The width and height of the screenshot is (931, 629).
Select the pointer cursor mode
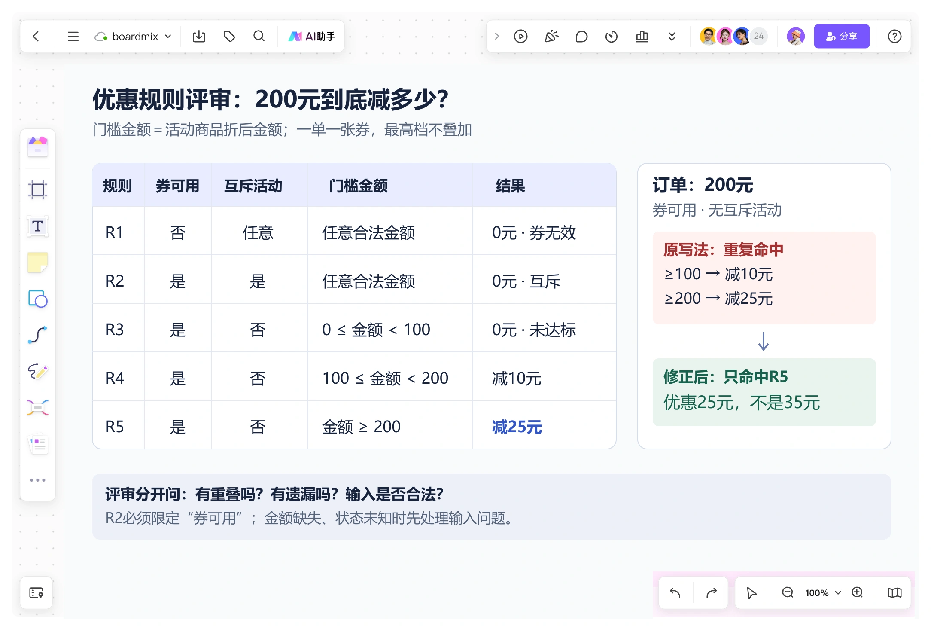point(751,593)
